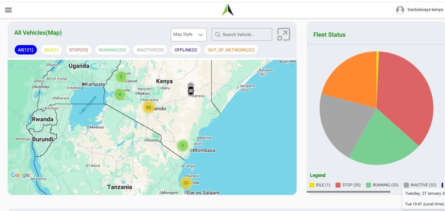Toggle the IDLE(1) vehicle filter
This screenshot has height=211, width=445.
[x=51, y=50]
